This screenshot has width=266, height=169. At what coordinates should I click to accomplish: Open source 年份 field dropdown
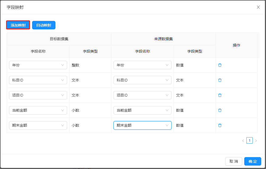point(142,65)
